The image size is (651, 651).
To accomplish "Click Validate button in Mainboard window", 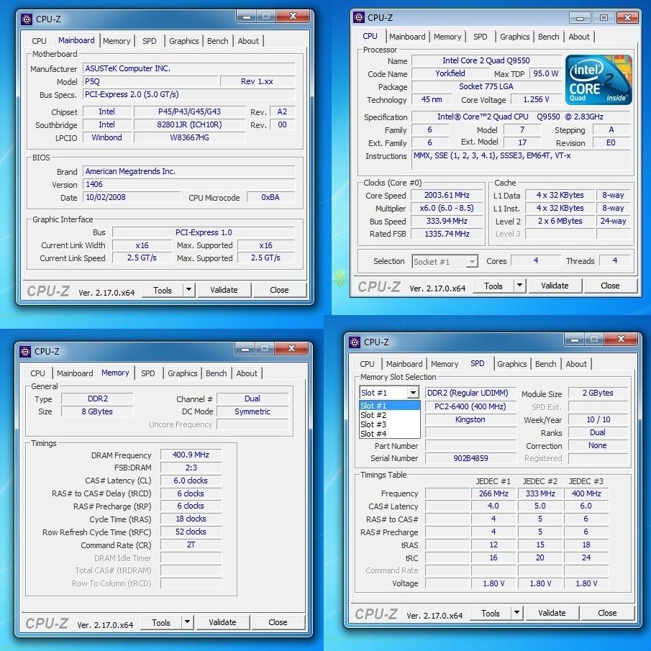I will point(224,290).
